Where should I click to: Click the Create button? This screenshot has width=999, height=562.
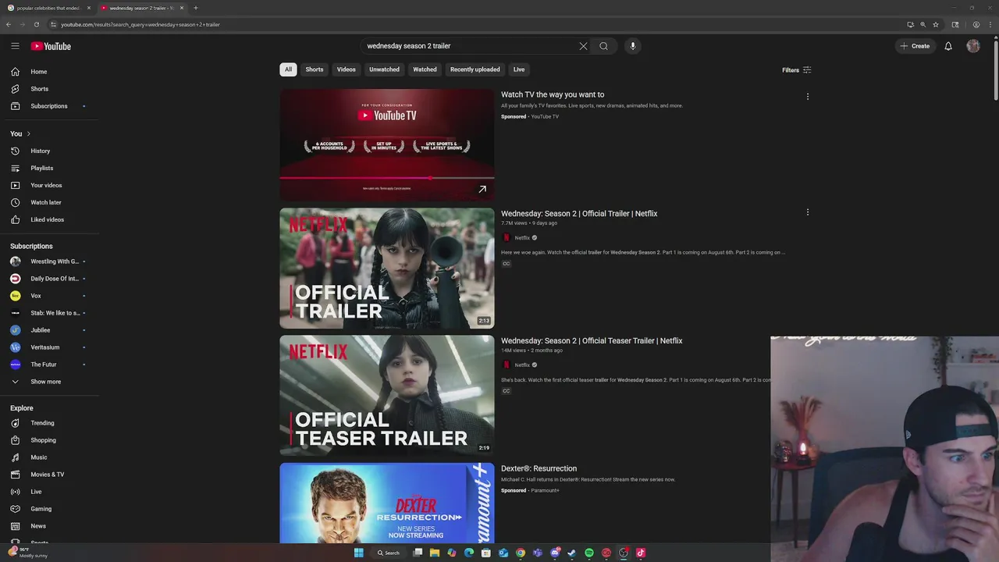(x=915, y=46)
